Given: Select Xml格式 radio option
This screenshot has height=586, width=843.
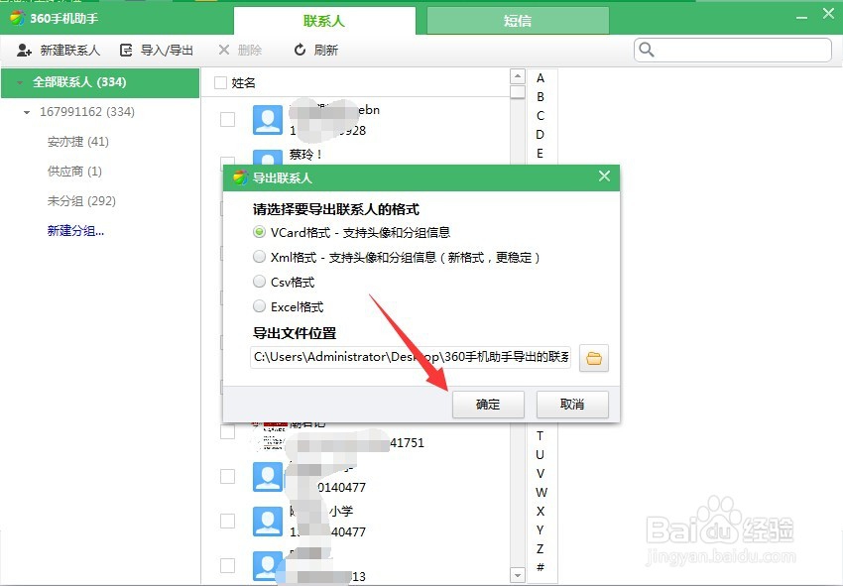Looking at the screenshot, I should pyautogui.click(x=259, y=257).
